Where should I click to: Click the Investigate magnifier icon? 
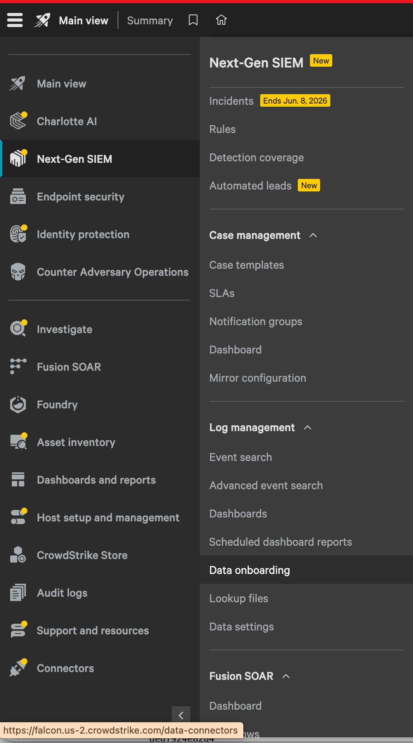[x=18, y=328]
